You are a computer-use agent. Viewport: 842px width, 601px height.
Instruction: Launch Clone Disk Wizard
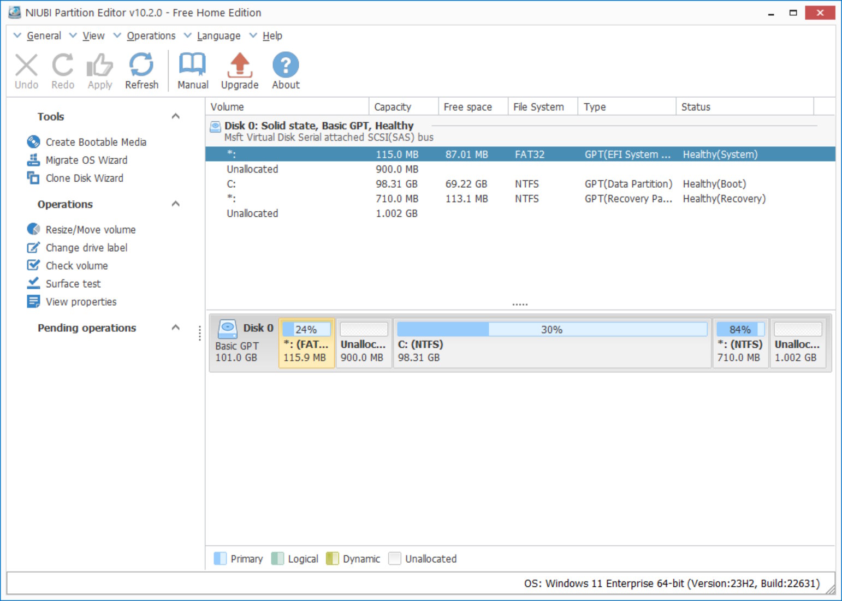(x=85, y=178)
